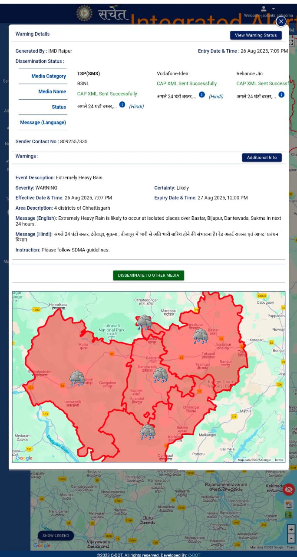Close the Warning Details dialog
This screenshot has height=557, width=297.
(281, 21)
